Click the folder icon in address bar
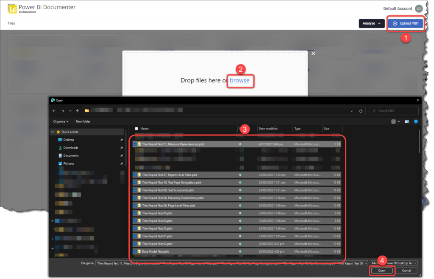The height and width of the screenshot is (279, 434). click(87, 111)
